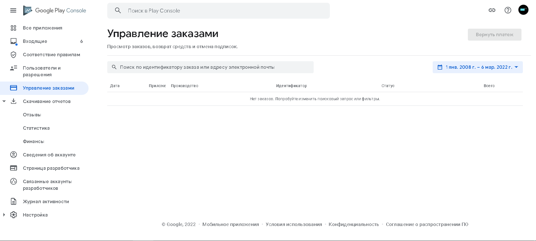Click the linked developer accounts icon
Screen dimensions: 536x241
13,181
